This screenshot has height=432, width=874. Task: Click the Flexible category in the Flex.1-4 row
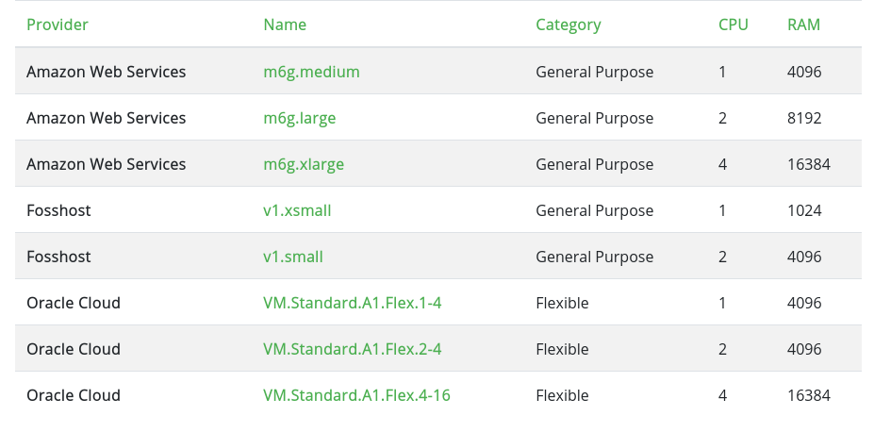(x=562, y=303)
